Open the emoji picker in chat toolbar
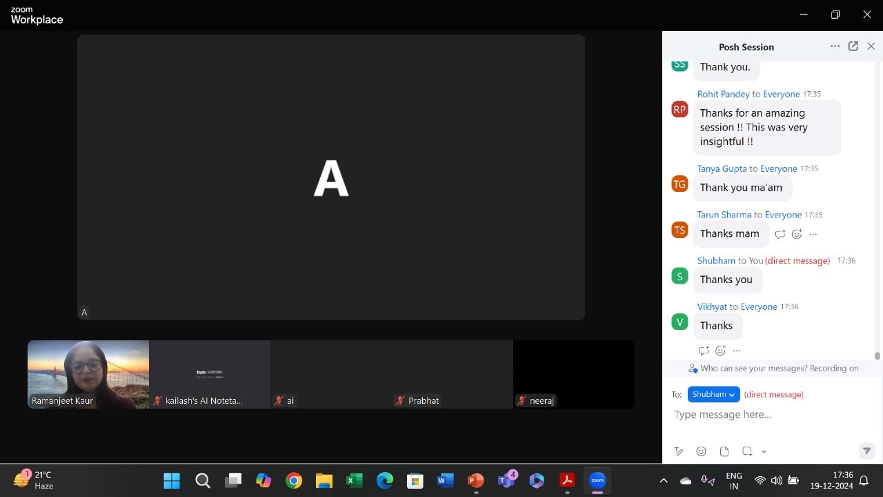The width and height of the screenshot is (883, 497). coord(701,451)
